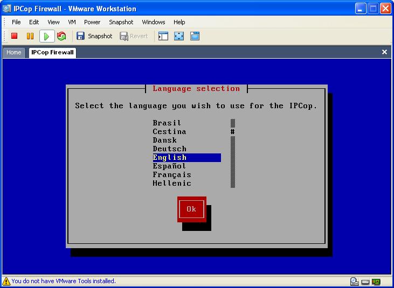Click the CD-ROM device status icon

[354, 281]
